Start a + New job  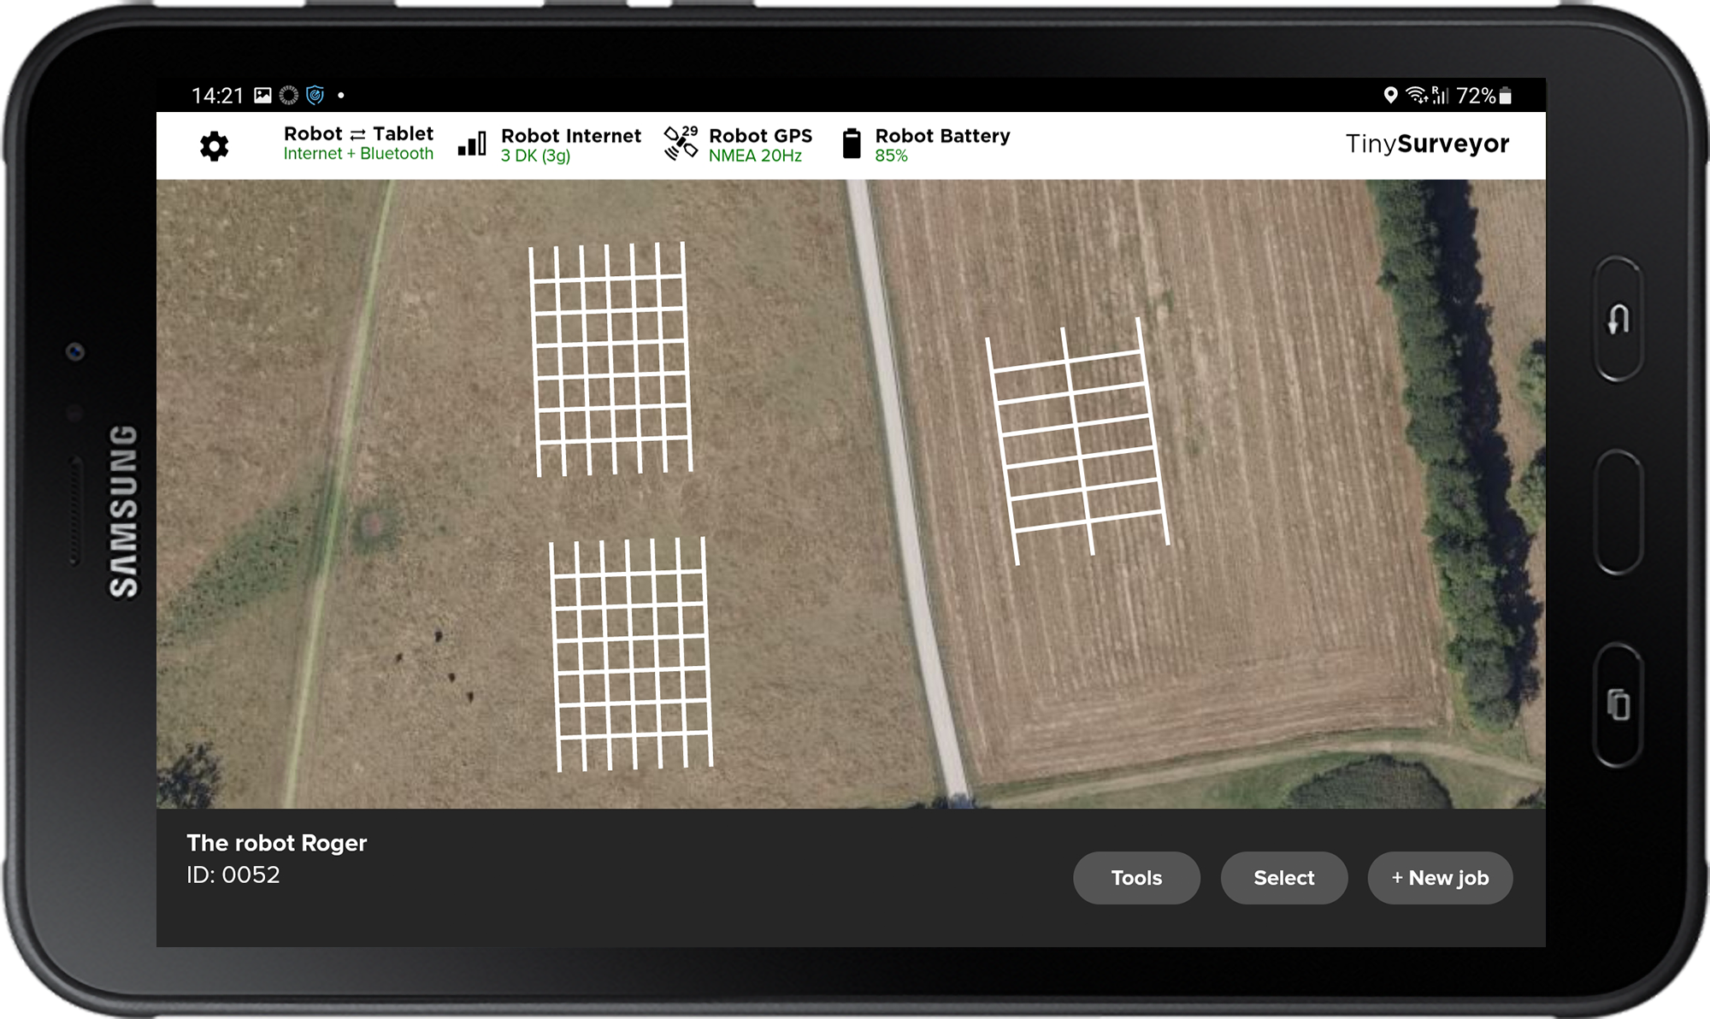1440,878
